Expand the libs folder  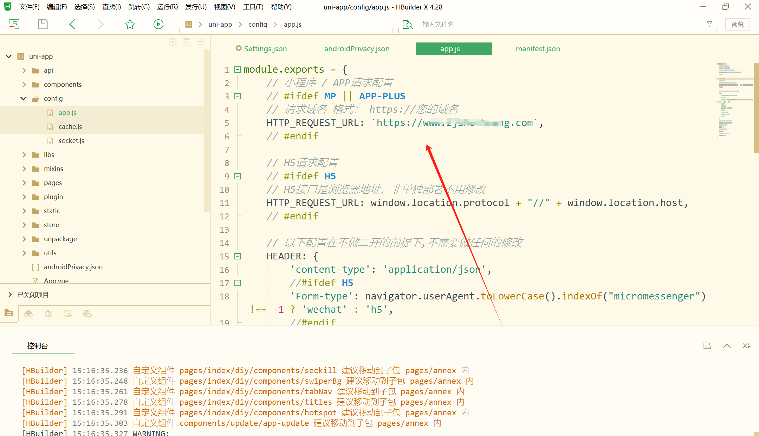(x=24, y=154)
